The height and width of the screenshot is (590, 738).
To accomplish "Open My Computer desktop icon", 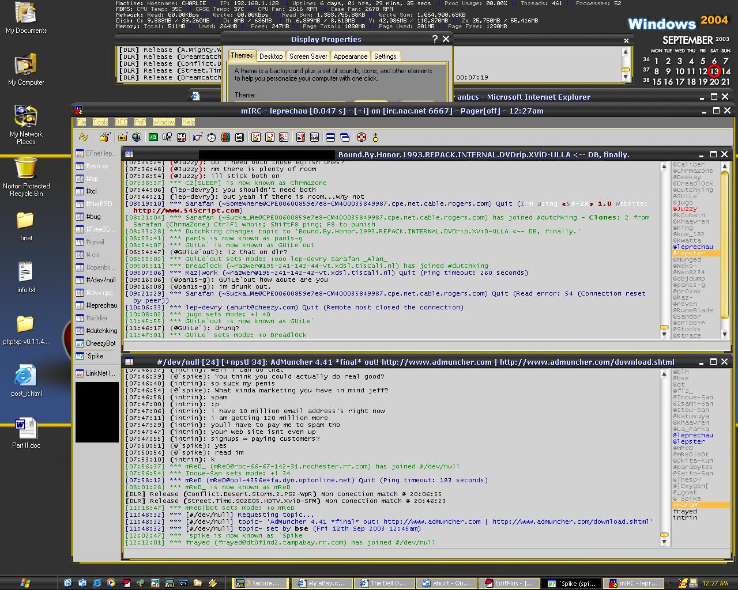I will [x=26, y=70].
